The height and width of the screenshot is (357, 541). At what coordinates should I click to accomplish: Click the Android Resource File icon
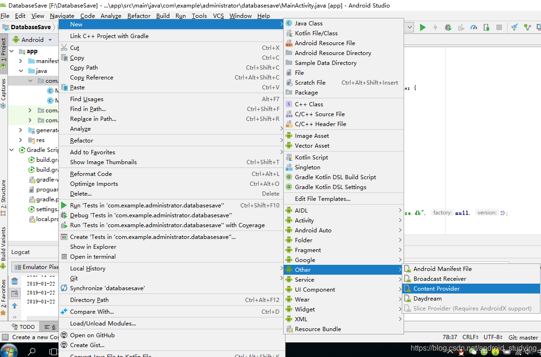click(x=289, y=43)
